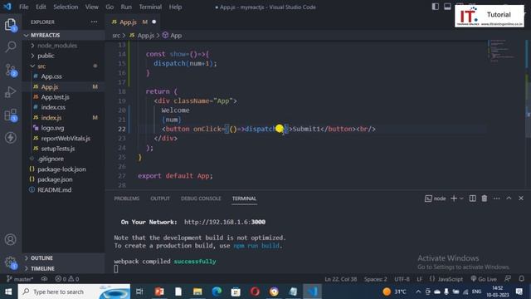
Task: Open README.md in the explorer
Action: click(64, 190)
